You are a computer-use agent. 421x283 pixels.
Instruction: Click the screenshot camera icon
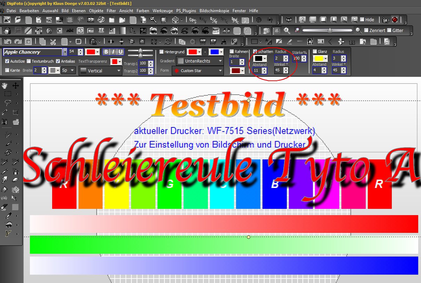(x=289, y=20)
